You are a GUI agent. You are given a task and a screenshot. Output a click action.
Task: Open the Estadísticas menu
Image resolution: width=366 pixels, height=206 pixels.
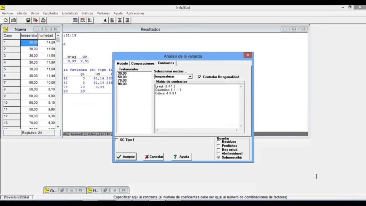pos(70,13)
